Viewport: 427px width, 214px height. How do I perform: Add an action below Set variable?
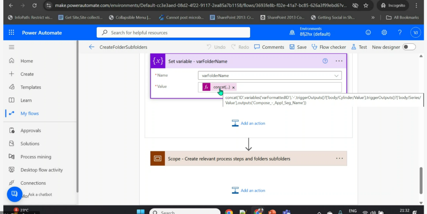[249, 123]
